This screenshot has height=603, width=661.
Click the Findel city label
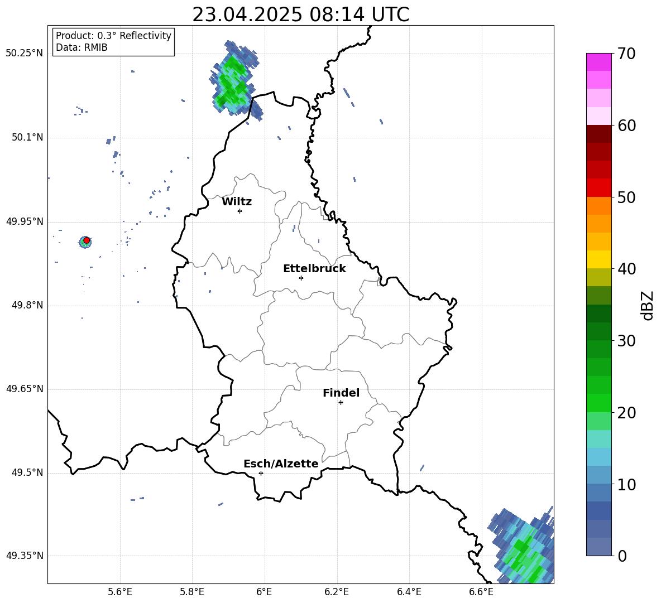coord(341,393)
